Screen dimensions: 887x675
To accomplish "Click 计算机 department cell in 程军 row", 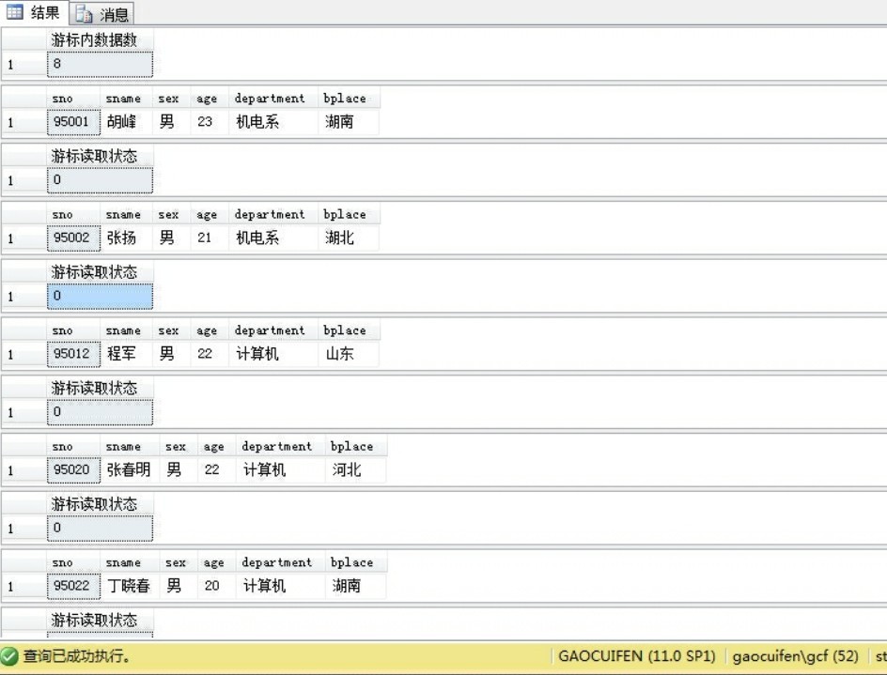I will click(273, 354).
